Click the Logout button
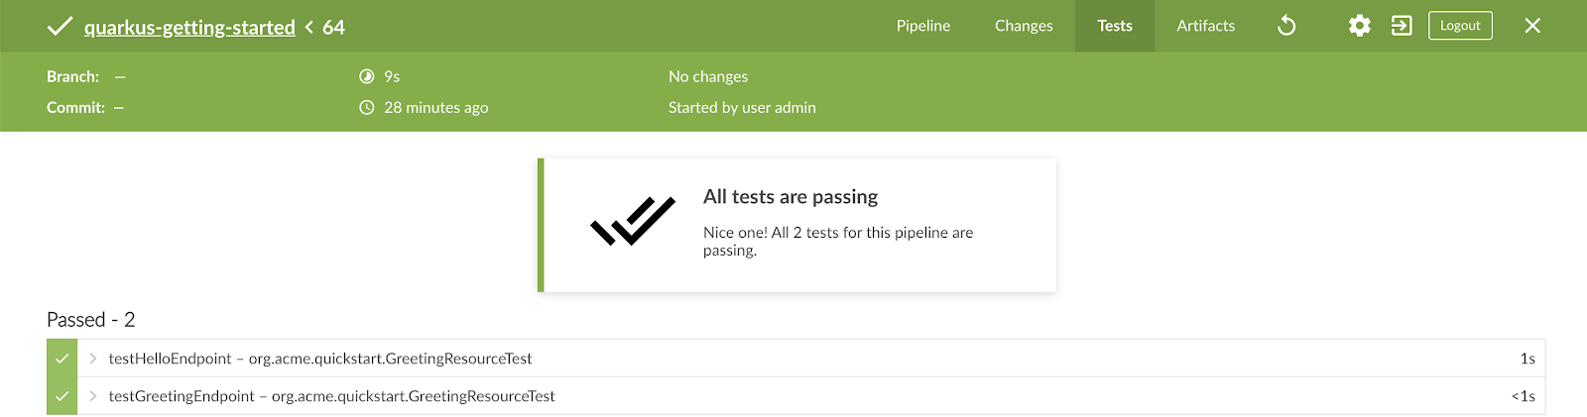Viewport: 1587px width, 417px height. [1460, 26]
